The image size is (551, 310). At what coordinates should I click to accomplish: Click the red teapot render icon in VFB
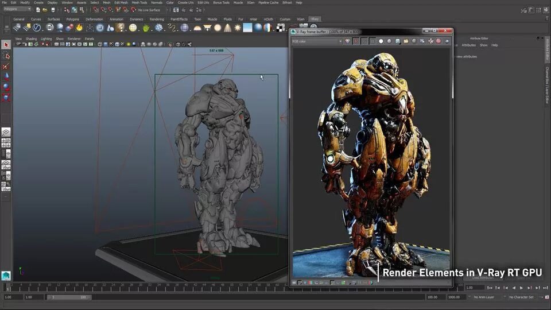tap(439, 41)
